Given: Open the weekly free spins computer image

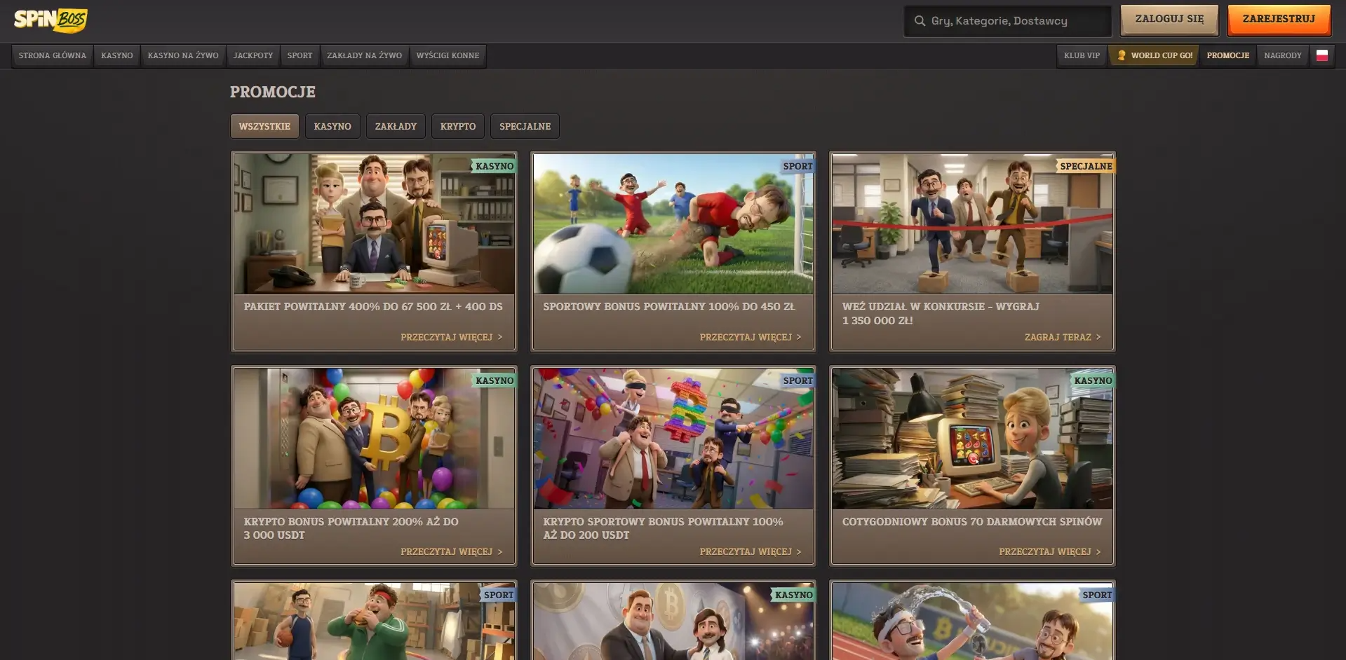Looking at the screenshot, I should pos(972,439).
